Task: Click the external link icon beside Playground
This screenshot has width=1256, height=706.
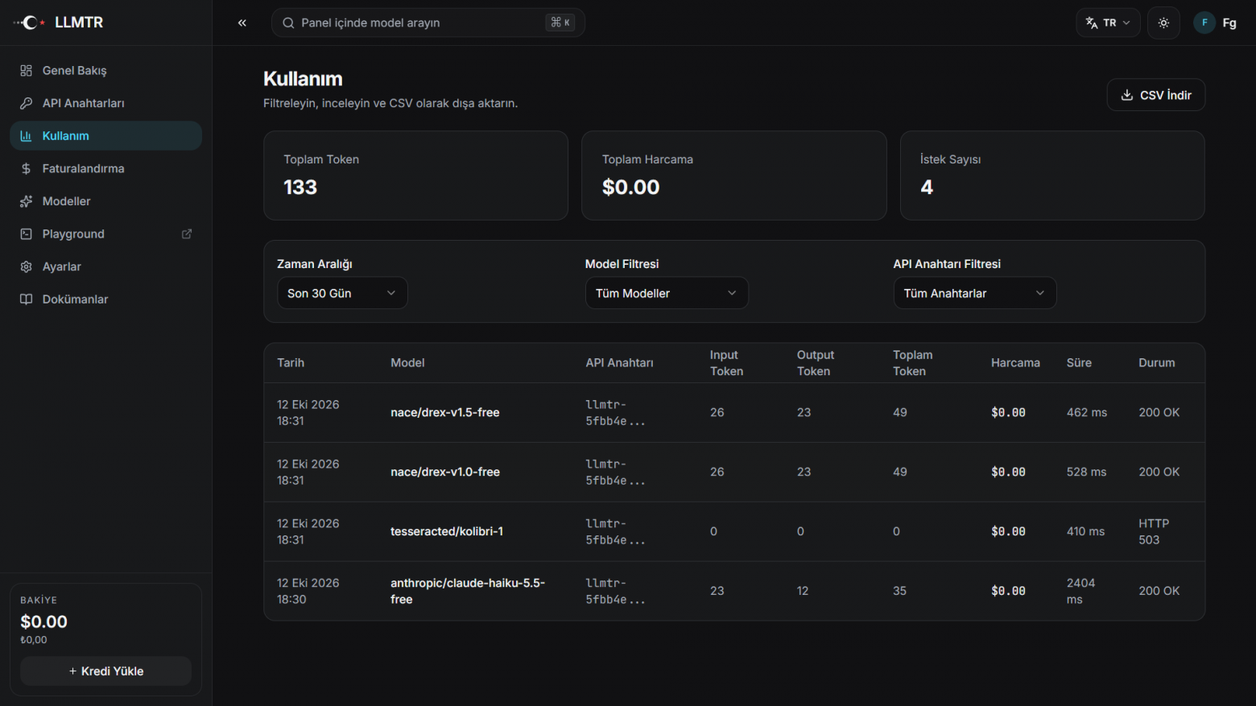Action: click(187, 233)
